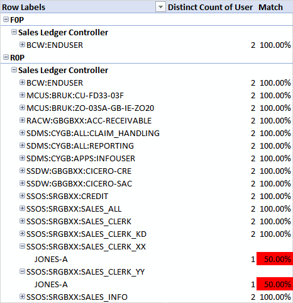Select user count 1 for SALES_CLERK_XX JONES-A
The width and height of the screenshot is (293, 303).
(x=253, y=259)
